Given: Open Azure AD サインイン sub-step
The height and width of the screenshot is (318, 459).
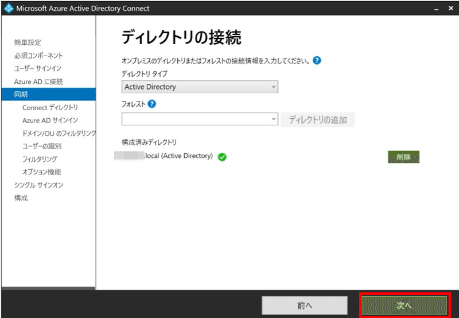Looking at the screenshot, I should (50, 121).
